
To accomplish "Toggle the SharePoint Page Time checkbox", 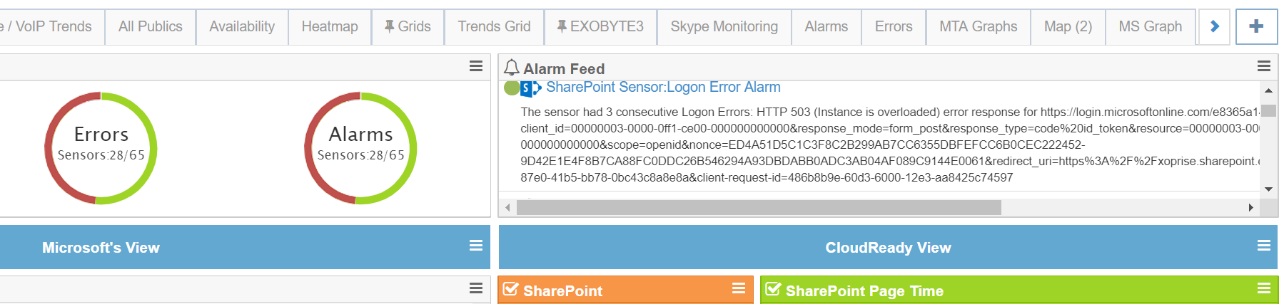I will coord(773,289).
